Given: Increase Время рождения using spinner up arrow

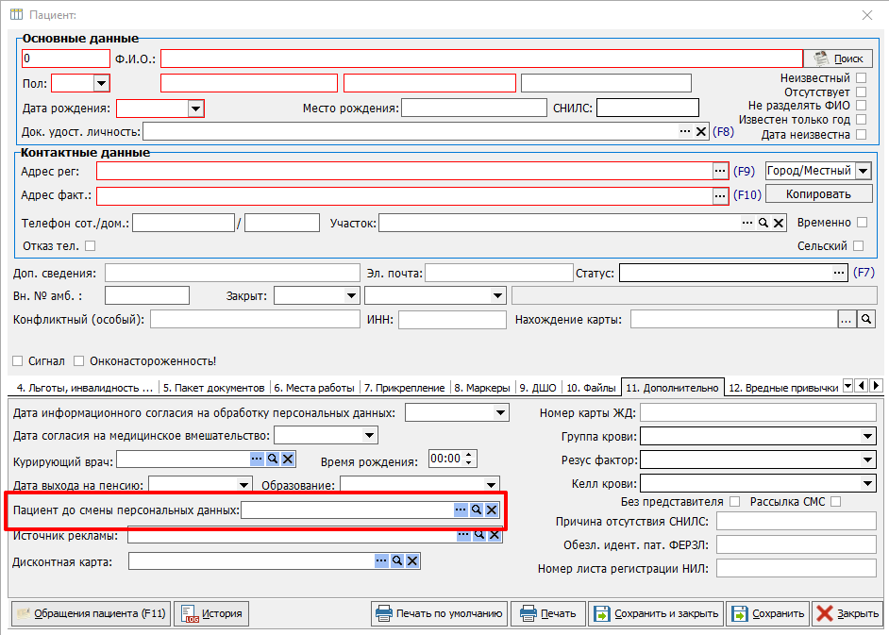Looking at the screenshot, I should pyautogui.click(x=470, y=455).
